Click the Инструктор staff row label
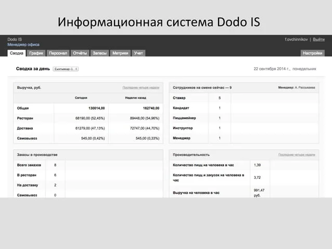The width and height of the screenshot is (332, 249). 183,128
